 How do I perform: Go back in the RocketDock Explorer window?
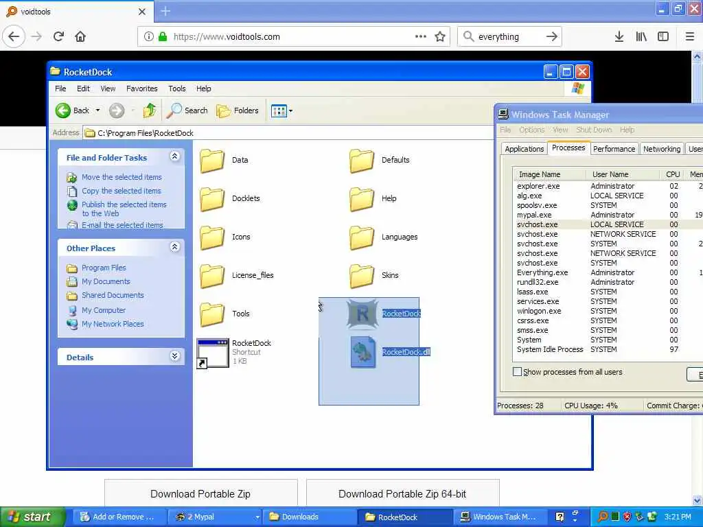(x=72, y=110)
